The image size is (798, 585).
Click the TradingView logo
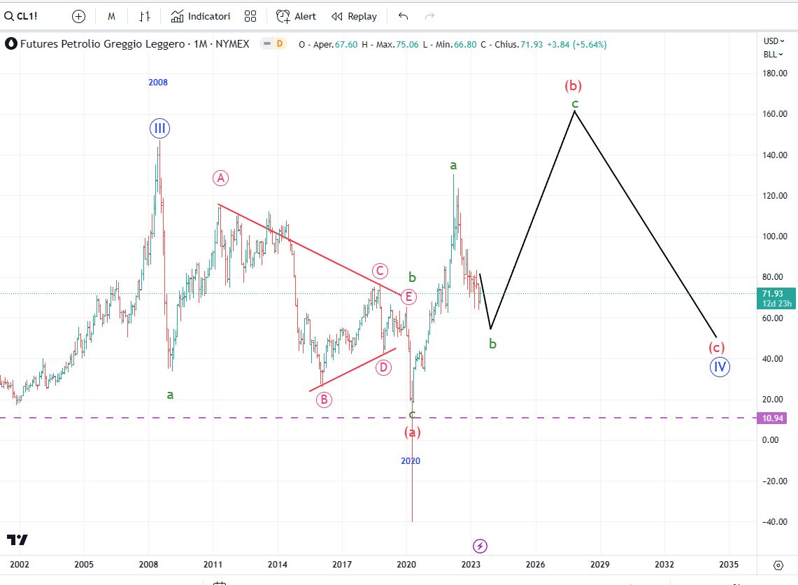tap(17, 540)
